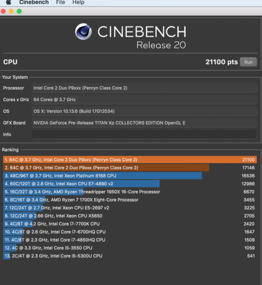Select the Xeon X5650 ranking row
The height and width of the screenshot is (285, 262).
130,216
